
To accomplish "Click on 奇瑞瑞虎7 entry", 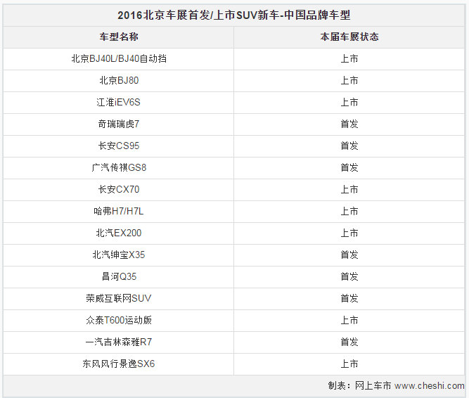I will coord(119,124).
